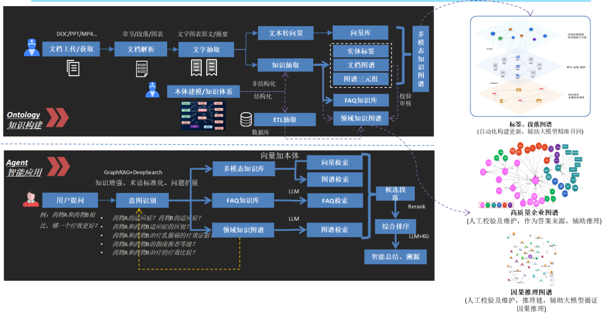
Task: Click the stacked documents icon under 文档上传/获取
Action: pyautogui.click(x=73, y=68)
